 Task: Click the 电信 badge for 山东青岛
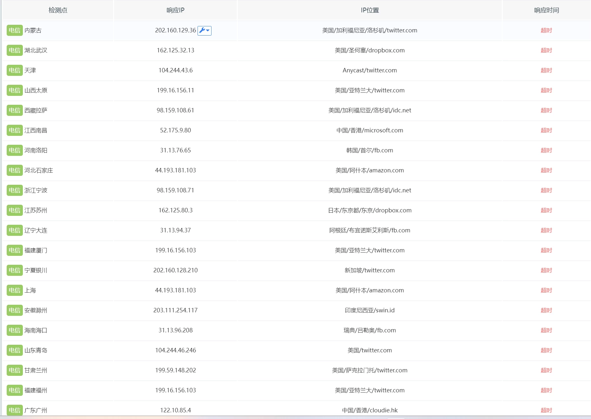coord(15,350)
